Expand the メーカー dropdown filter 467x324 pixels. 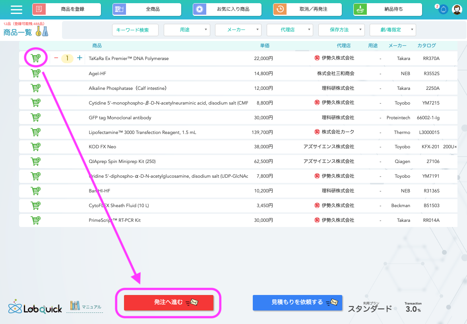pos(238,30)
